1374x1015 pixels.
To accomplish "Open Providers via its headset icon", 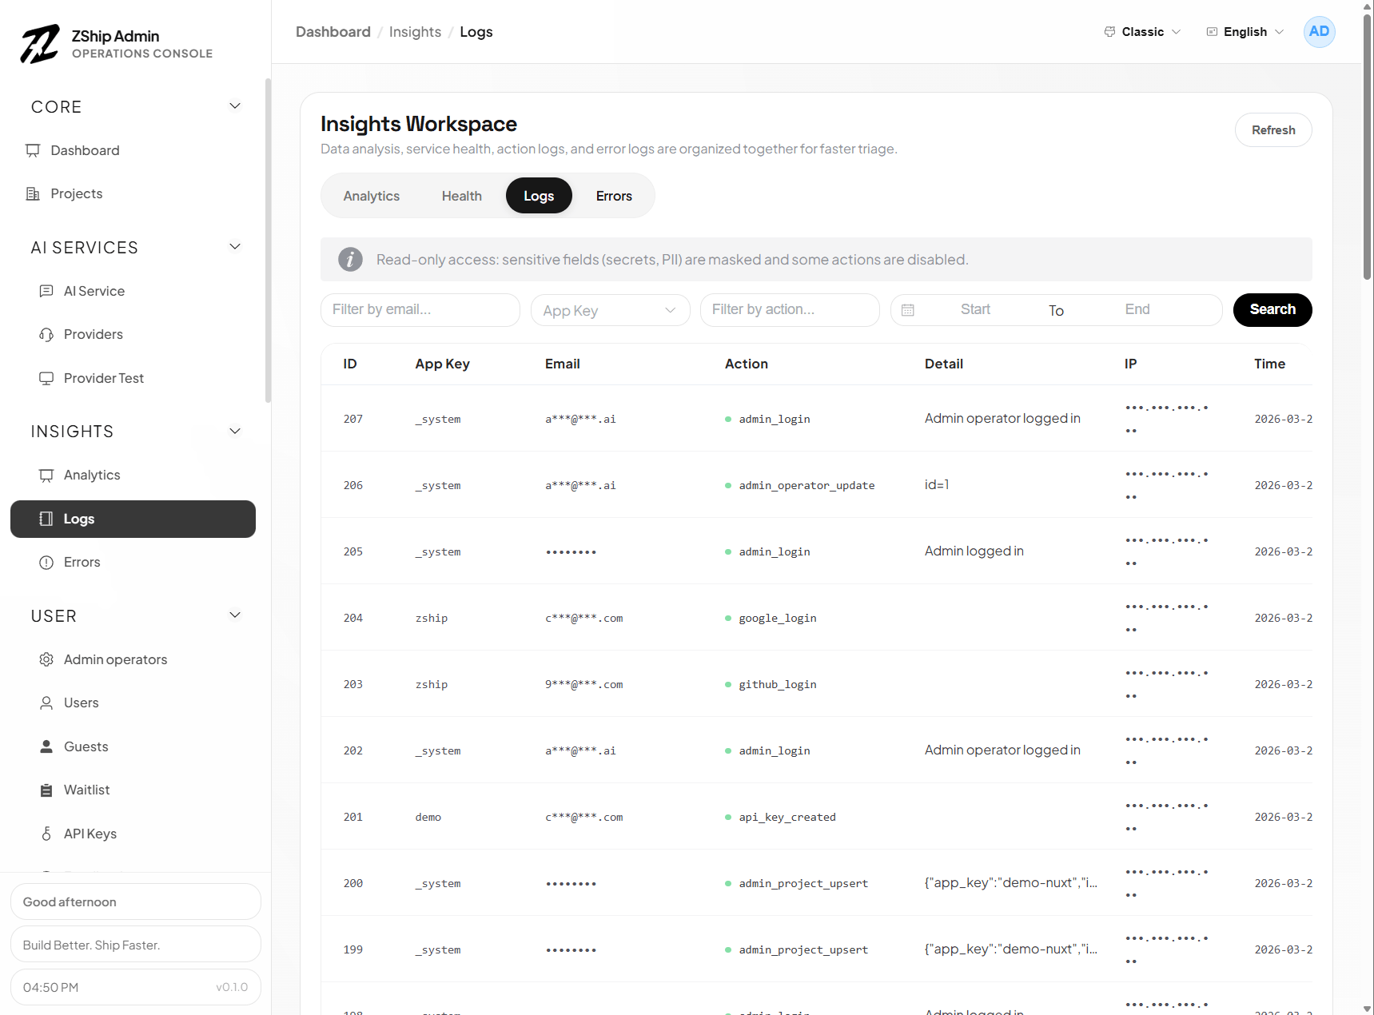I will [46, 335].
